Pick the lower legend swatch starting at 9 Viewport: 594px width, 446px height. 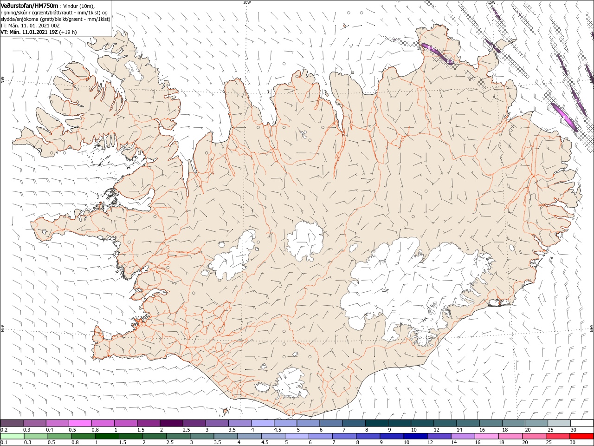point(392,436)
